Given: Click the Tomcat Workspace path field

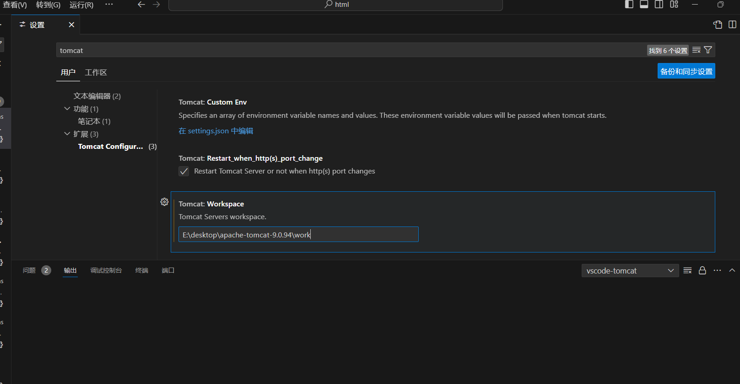Looking at the screenshot, I should click(x=298, y=235).
